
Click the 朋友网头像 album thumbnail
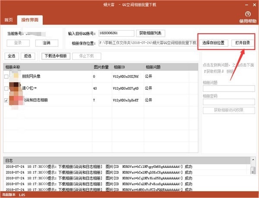(16, 76)
